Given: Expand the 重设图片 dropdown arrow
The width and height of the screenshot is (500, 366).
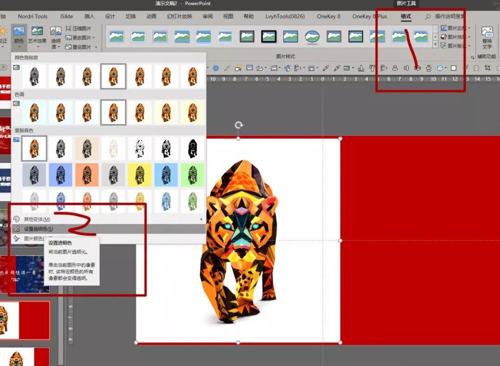Looking at the screenshot, I should [x=96, y=47].
